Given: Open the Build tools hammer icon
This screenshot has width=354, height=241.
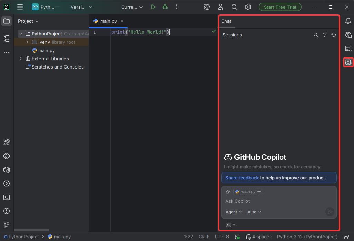Looking at the screenshot, I should coord(7,142).
